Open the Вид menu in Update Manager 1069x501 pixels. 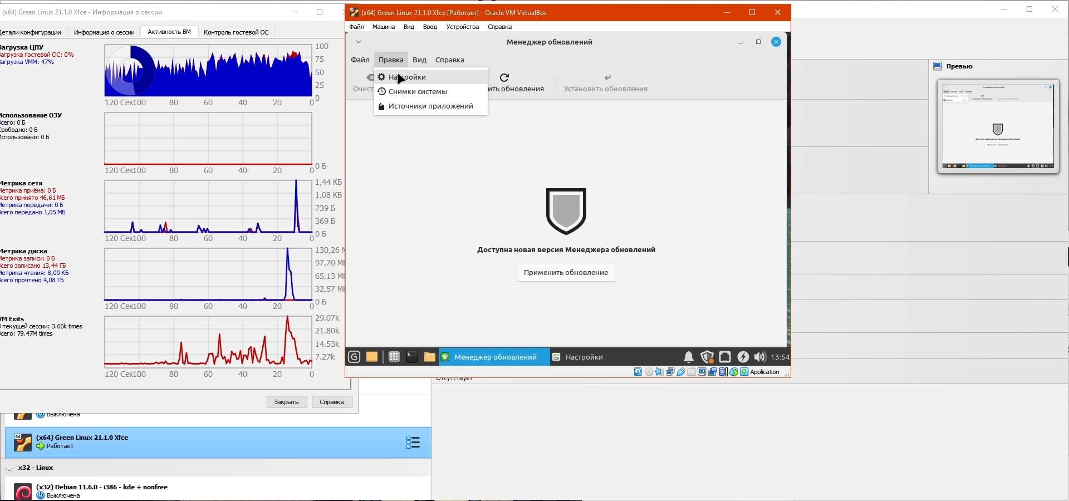click(420, 60)
